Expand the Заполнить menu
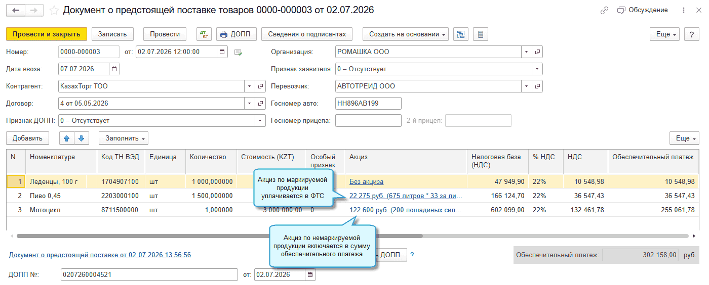 click(x=124, y=138)
